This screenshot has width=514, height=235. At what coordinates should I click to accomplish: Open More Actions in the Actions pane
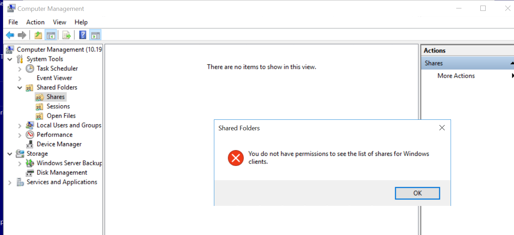click(456, 76)
